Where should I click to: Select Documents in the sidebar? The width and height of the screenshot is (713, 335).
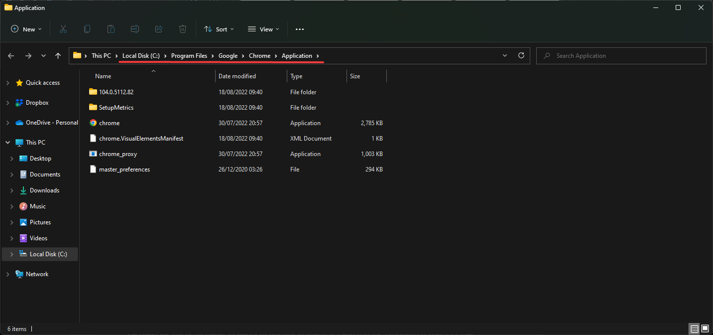click(45, 174)
